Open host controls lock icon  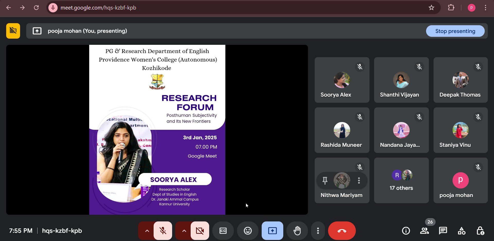coord(480,231)
